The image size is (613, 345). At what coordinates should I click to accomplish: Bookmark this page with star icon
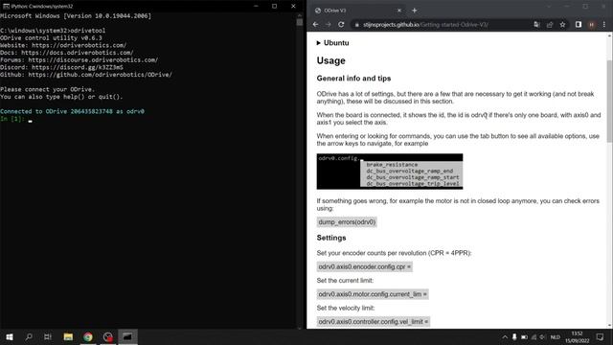[562, 24]
